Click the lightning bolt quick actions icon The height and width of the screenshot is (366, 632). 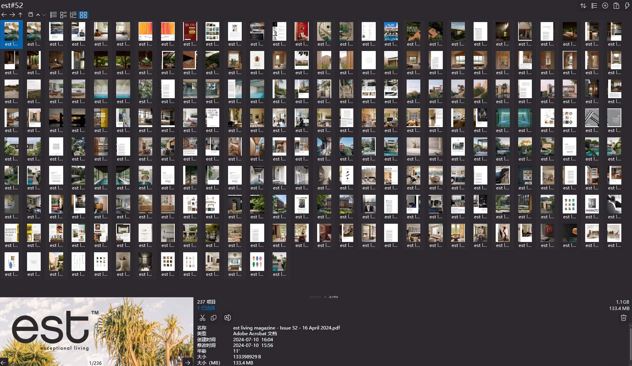(x=627, y=6)
